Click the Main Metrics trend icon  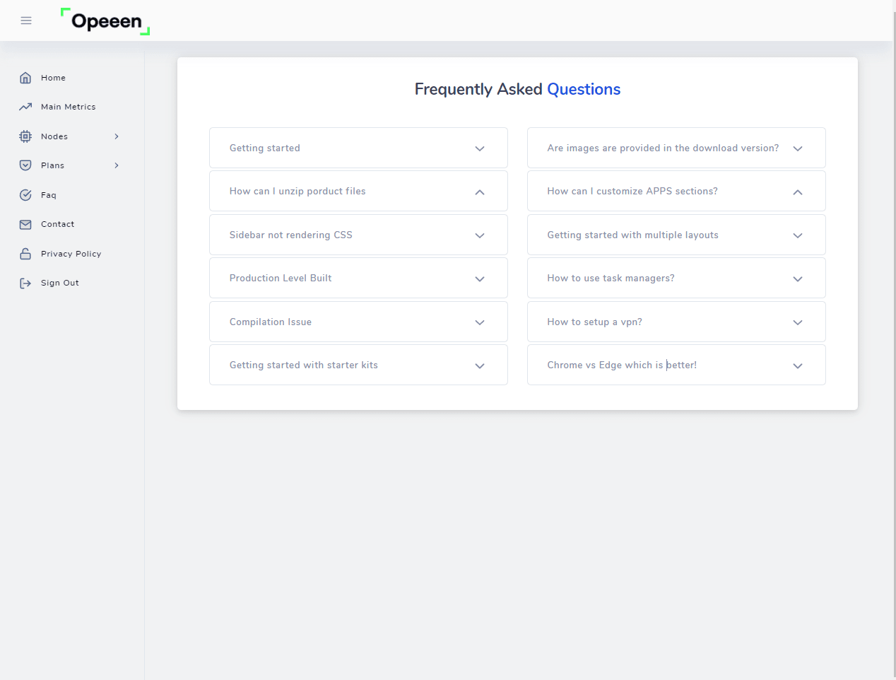coord(25,107)
